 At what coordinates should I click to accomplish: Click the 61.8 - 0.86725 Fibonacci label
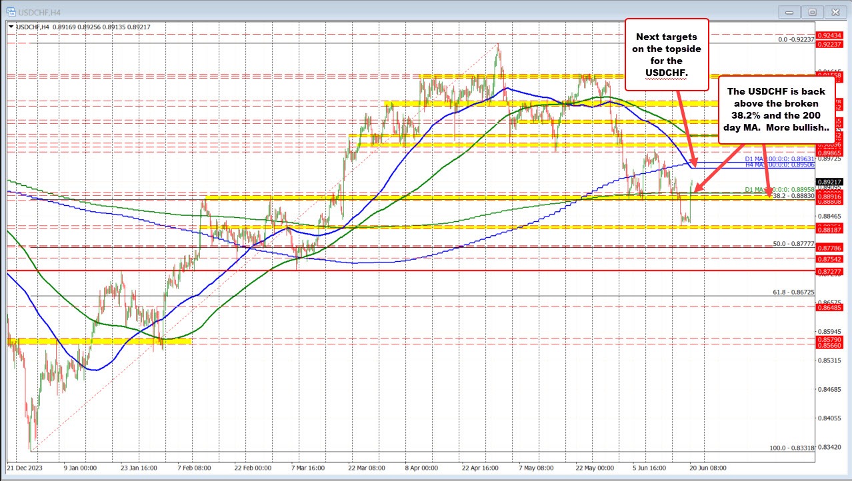(x=793, y=292)
